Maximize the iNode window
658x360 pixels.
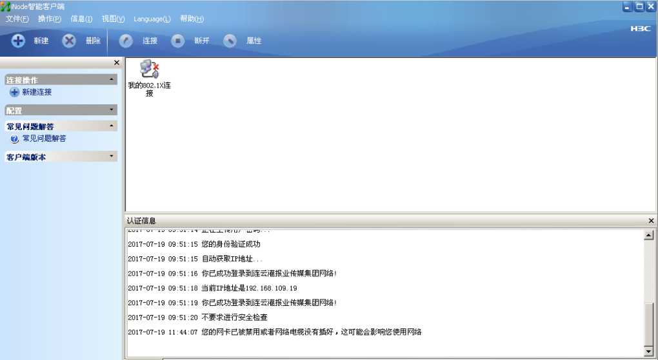[x=639, y=6]
